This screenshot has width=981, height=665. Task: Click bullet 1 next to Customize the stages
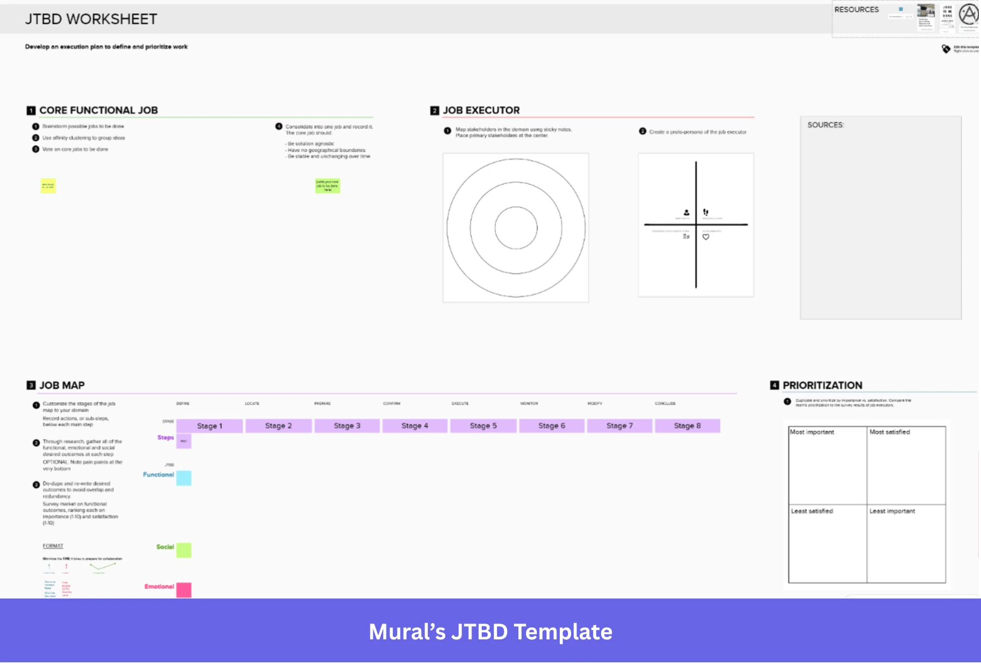click(36, 405)
